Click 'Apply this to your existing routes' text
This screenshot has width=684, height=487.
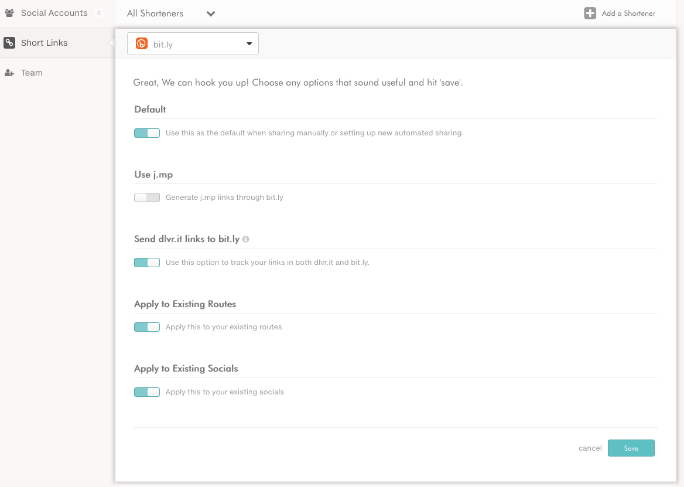224,327
